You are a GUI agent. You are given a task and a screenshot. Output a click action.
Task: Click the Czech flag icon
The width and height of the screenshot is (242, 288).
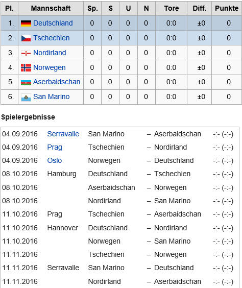click(x=26, y=38)
